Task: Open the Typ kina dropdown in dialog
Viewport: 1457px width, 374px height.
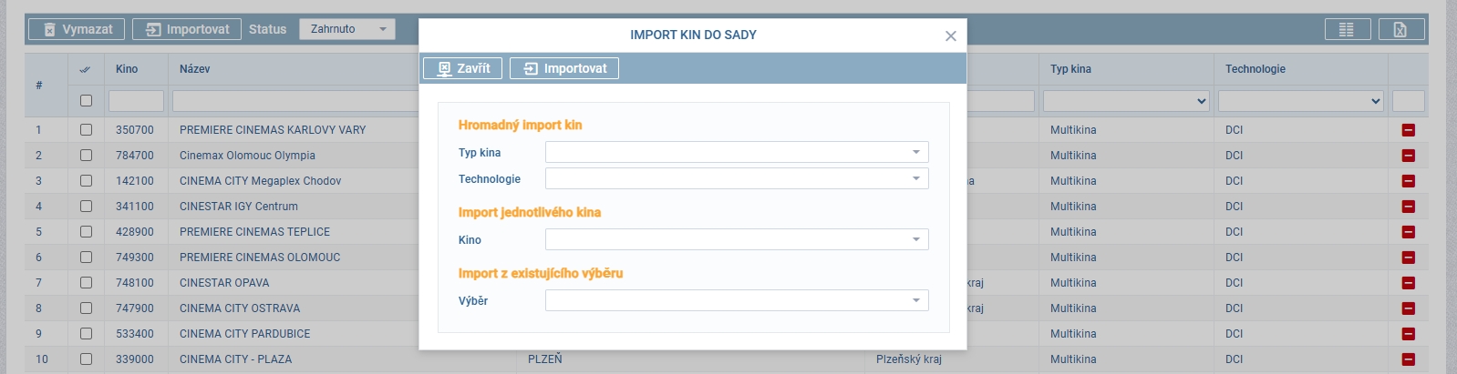Action: pos(736,152)
